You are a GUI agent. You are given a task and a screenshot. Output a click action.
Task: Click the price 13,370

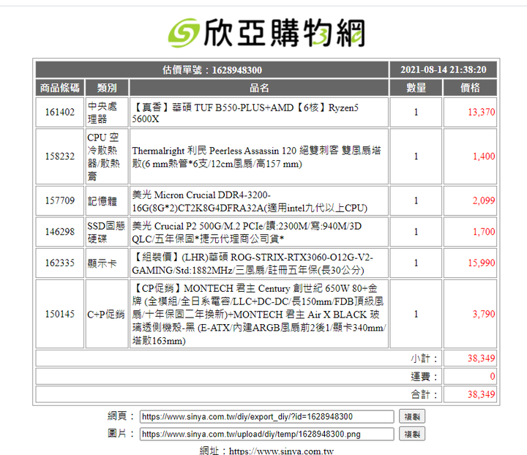pos(482,112)
